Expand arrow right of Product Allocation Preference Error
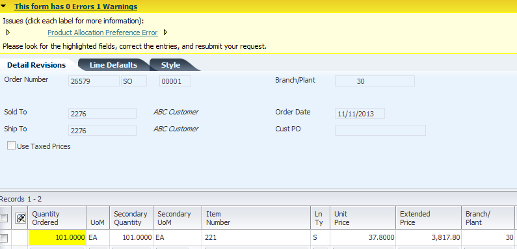 (x=166, y=33)
